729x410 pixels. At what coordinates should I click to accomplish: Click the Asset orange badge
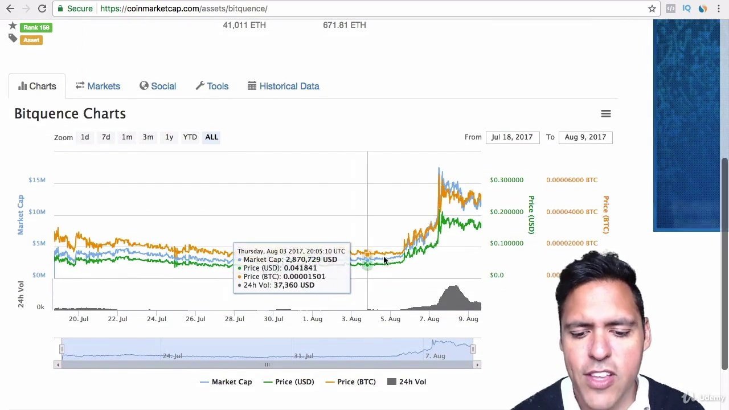click(x=31, y=40)
